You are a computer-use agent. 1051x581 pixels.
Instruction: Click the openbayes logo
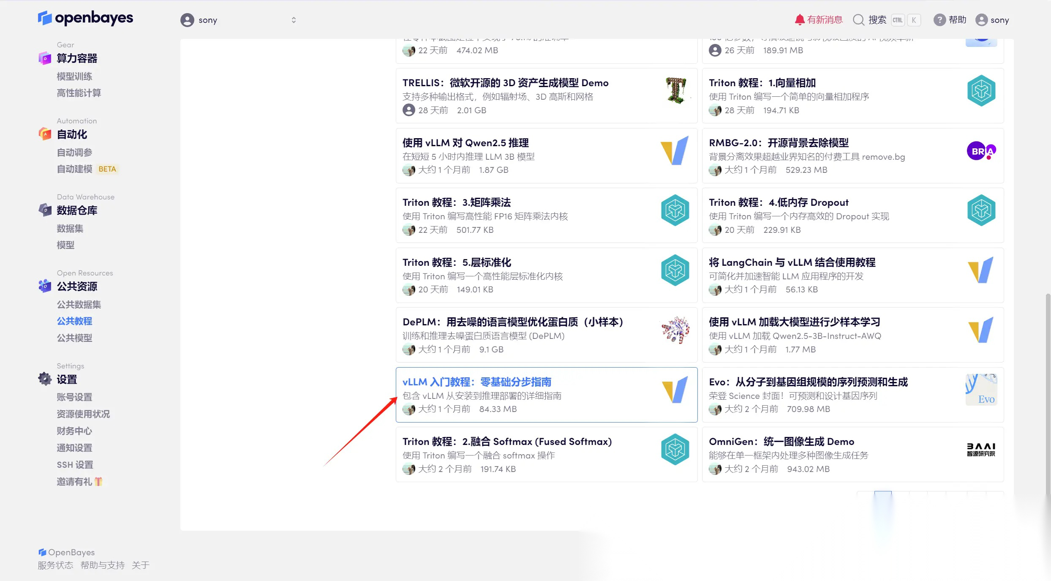85,18
